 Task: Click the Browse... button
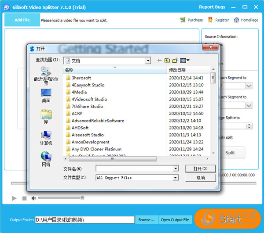(x=147, y=220)
